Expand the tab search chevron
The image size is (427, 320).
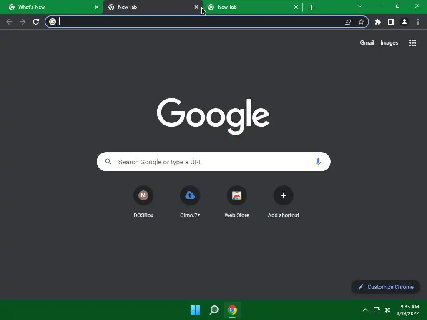pos(360,6)
